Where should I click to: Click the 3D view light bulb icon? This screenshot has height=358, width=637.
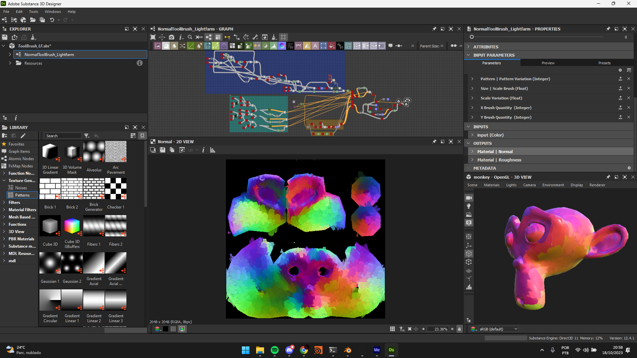click(469, 206)
